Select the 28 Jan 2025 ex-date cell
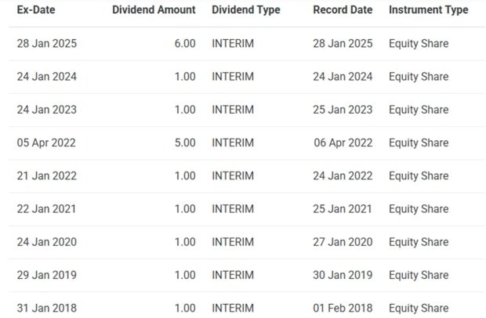 pyautogui.click(x=46, y=44)
